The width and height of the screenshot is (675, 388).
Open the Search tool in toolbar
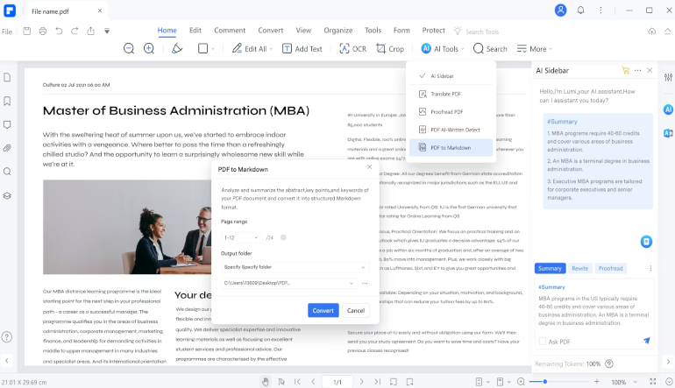490,48
